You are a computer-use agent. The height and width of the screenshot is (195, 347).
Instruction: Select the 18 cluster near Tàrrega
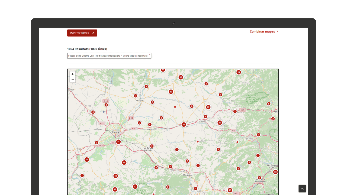tap(184, 125)
